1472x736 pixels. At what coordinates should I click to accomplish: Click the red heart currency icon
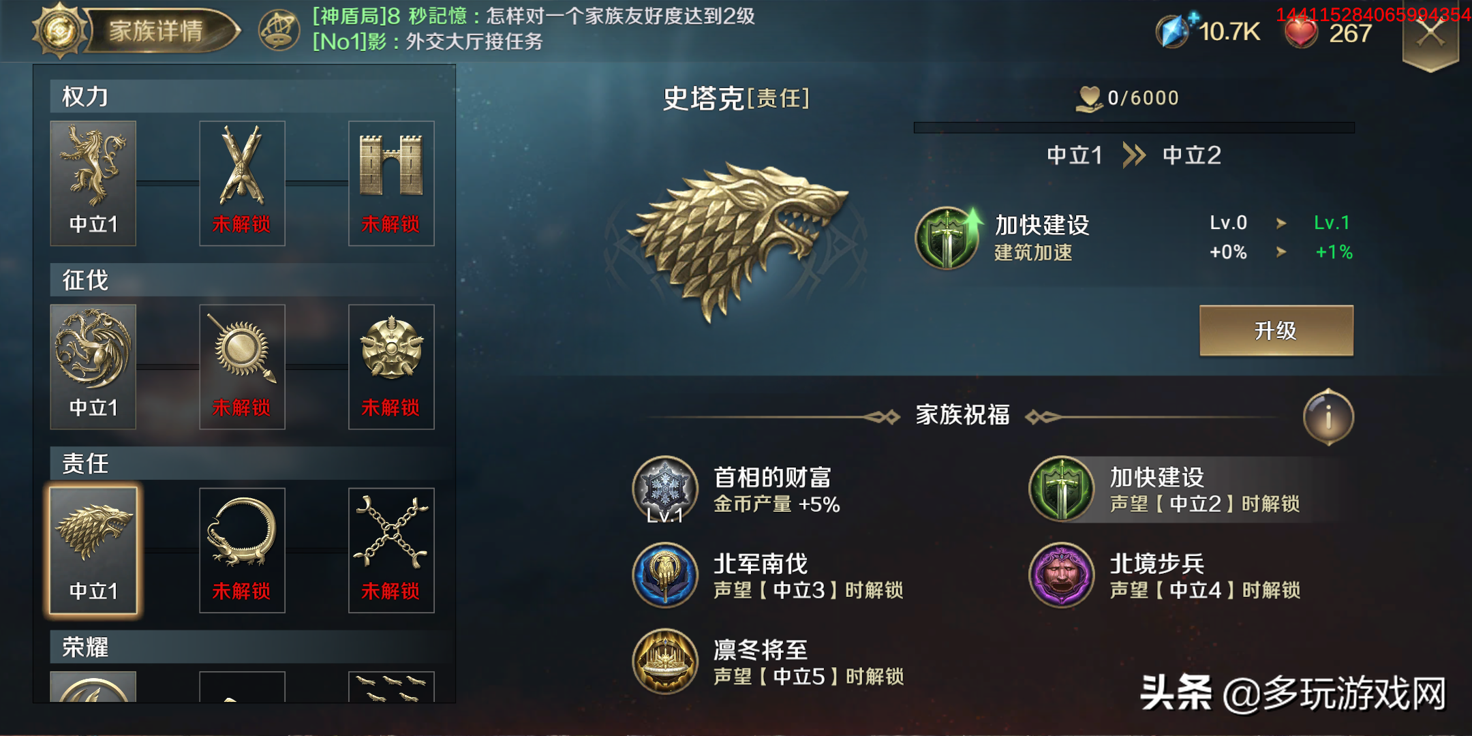[x=1301, y=32]
